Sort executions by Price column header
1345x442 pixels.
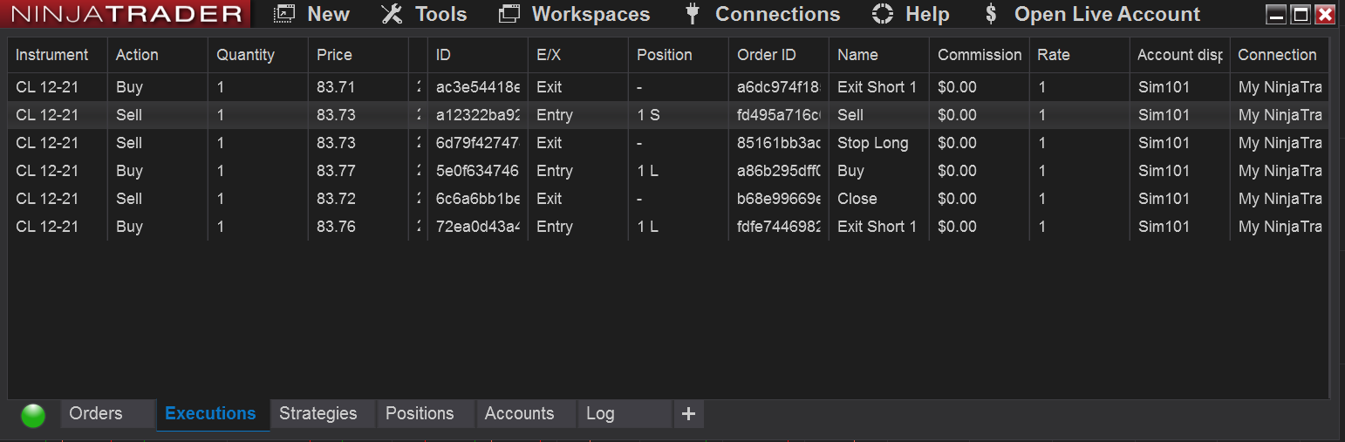click(334, 55)
